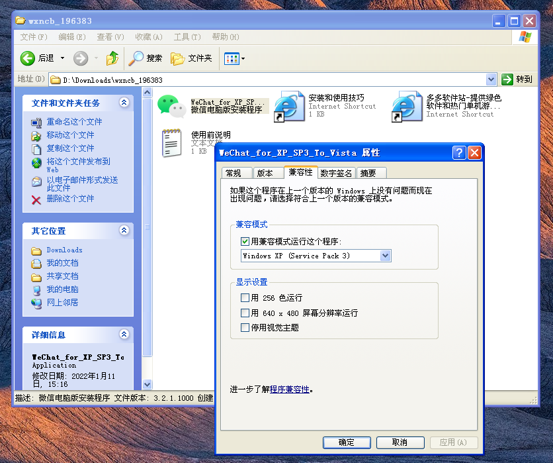Click the email this file envelope icon
This screenshot has width=553, height=463.
click(36, 181)
